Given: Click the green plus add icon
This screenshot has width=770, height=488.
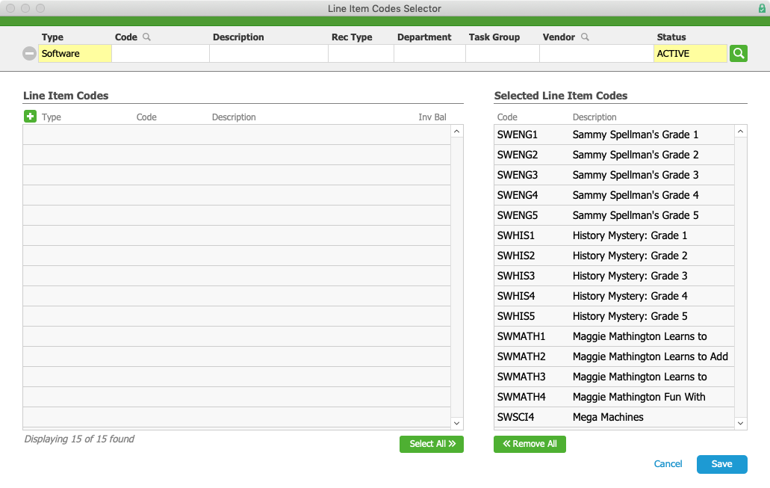Looking at the screenshot, I should (x=30, y=117).
